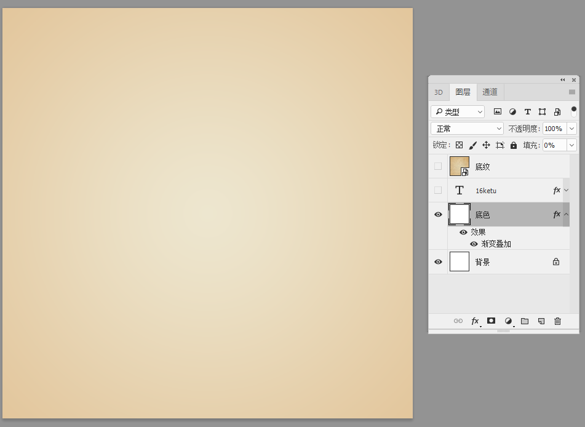Image resolution: width=585 pixels, height=427 pixels.
Task: Lock image pixels brush icon
Action: [472, 145]
